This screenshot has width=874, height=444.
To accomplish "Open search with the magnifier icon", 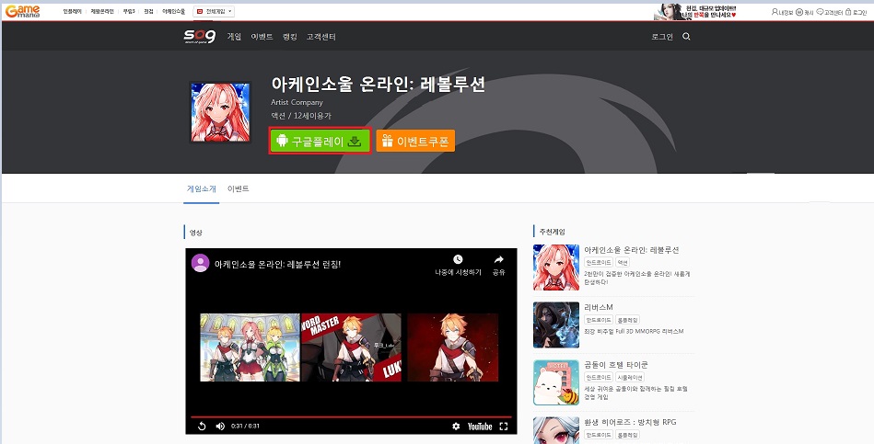I will tap(686, 37).
